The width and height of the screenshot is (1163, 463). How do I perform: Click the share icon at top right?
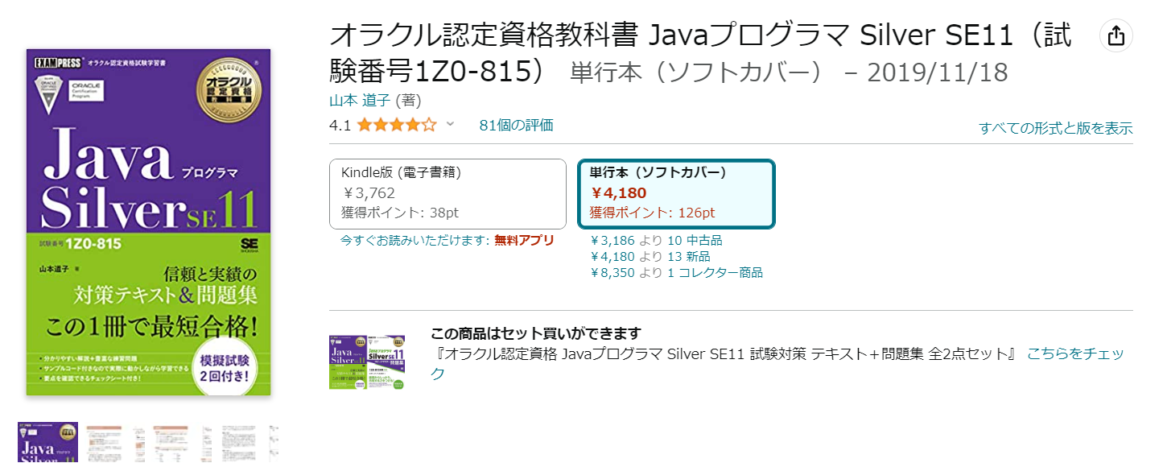[1116, 36]
